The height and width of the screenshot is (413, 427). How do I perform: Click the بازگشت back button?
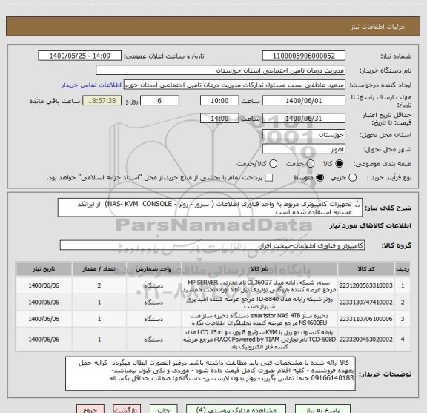click(x=127, y=409)
